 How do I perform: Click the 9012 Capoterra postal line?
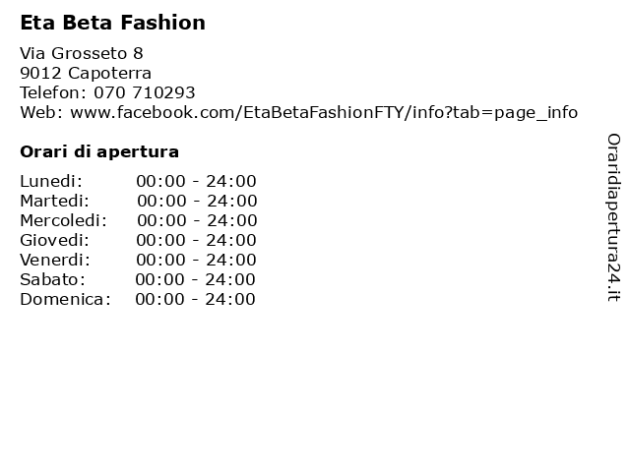[86, 73]
